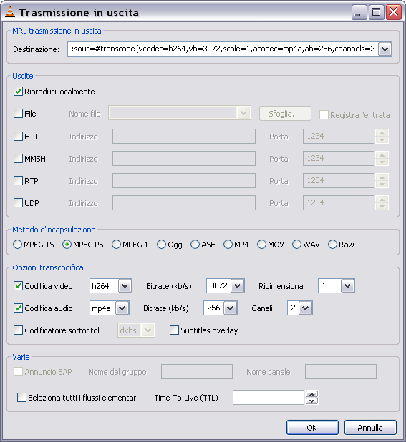Select Ogg encapsulation option
406x442 pixels.
161,245
